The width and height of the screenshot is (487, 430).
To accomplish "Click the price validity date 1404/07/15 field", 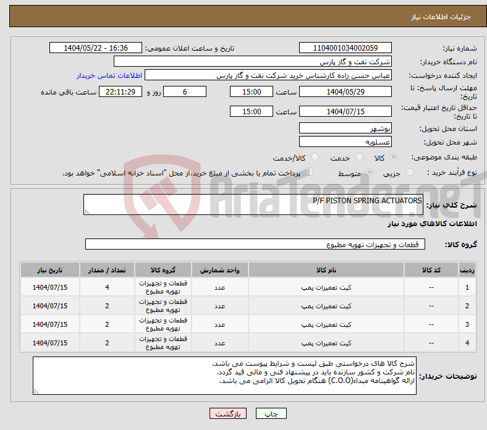I will point(345,111).
